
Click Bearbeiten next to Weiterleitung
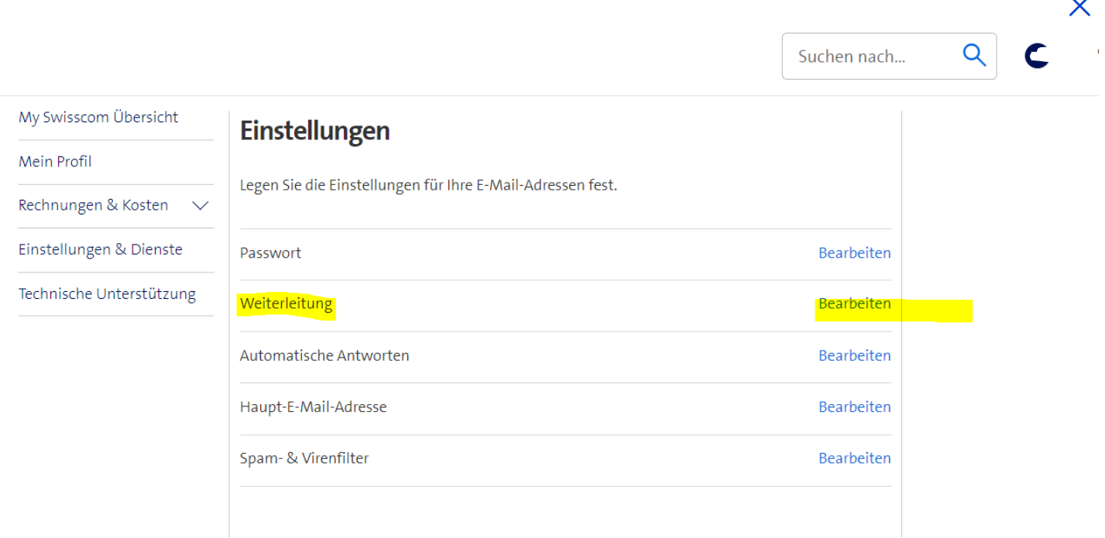(854, 304)
